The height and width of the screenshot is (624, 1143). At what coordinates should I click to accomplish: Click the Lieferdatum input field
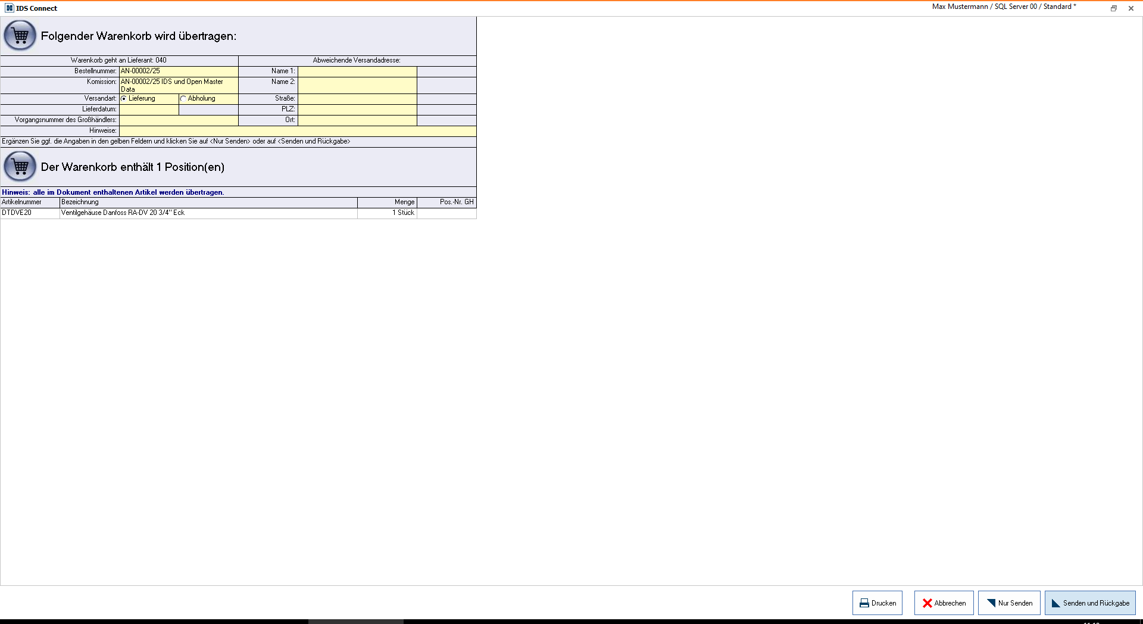tap(149, 110)
